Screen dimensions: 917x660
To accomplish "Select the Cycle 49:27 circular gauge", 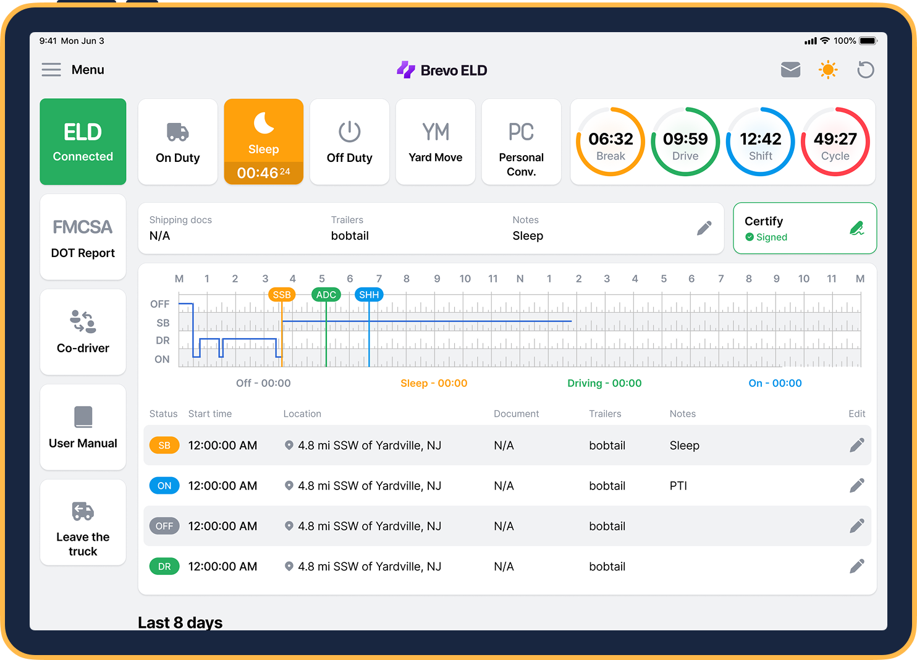I will [835, 142].
